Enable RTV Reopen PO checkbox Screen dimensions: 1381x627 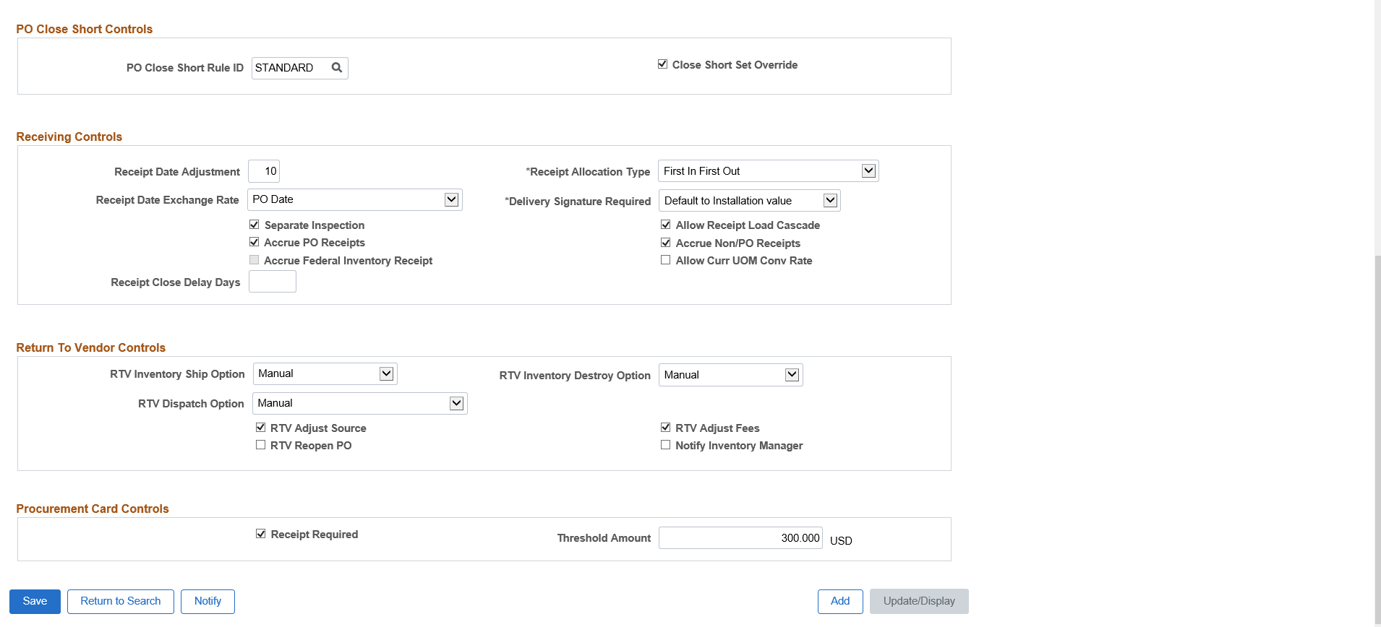(260, 445)
